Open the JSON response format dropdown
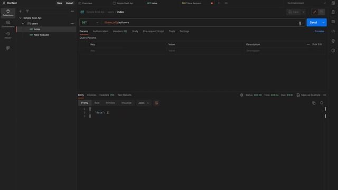This screenshot has height=190, width=338. pyautogui.click(x=143, y=103)
